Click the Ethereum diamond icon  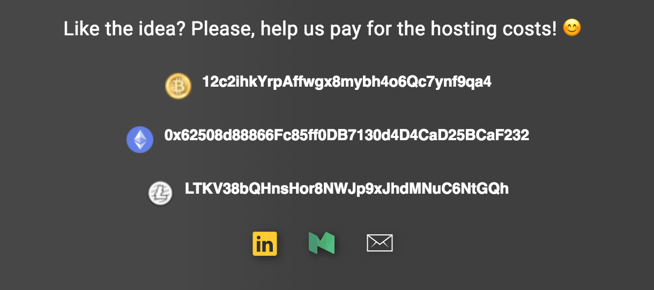tap(140, 140)
